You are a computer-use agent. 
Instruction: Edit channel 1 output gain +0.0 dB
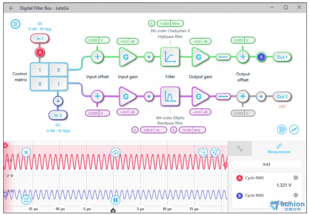[x=200, y=42]
